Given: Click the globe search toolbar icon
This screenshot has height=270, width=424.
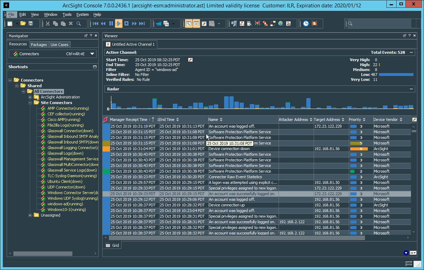Looking at the screenshot, I should point(281,24).
